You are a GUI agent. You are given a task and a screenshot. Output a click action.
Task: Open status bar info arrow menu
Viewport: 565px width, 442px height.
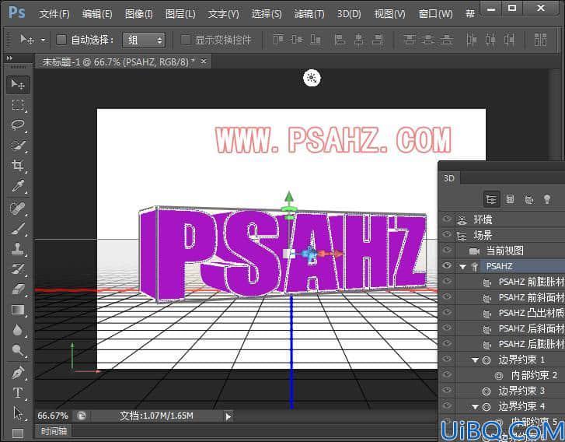(228, 417)
